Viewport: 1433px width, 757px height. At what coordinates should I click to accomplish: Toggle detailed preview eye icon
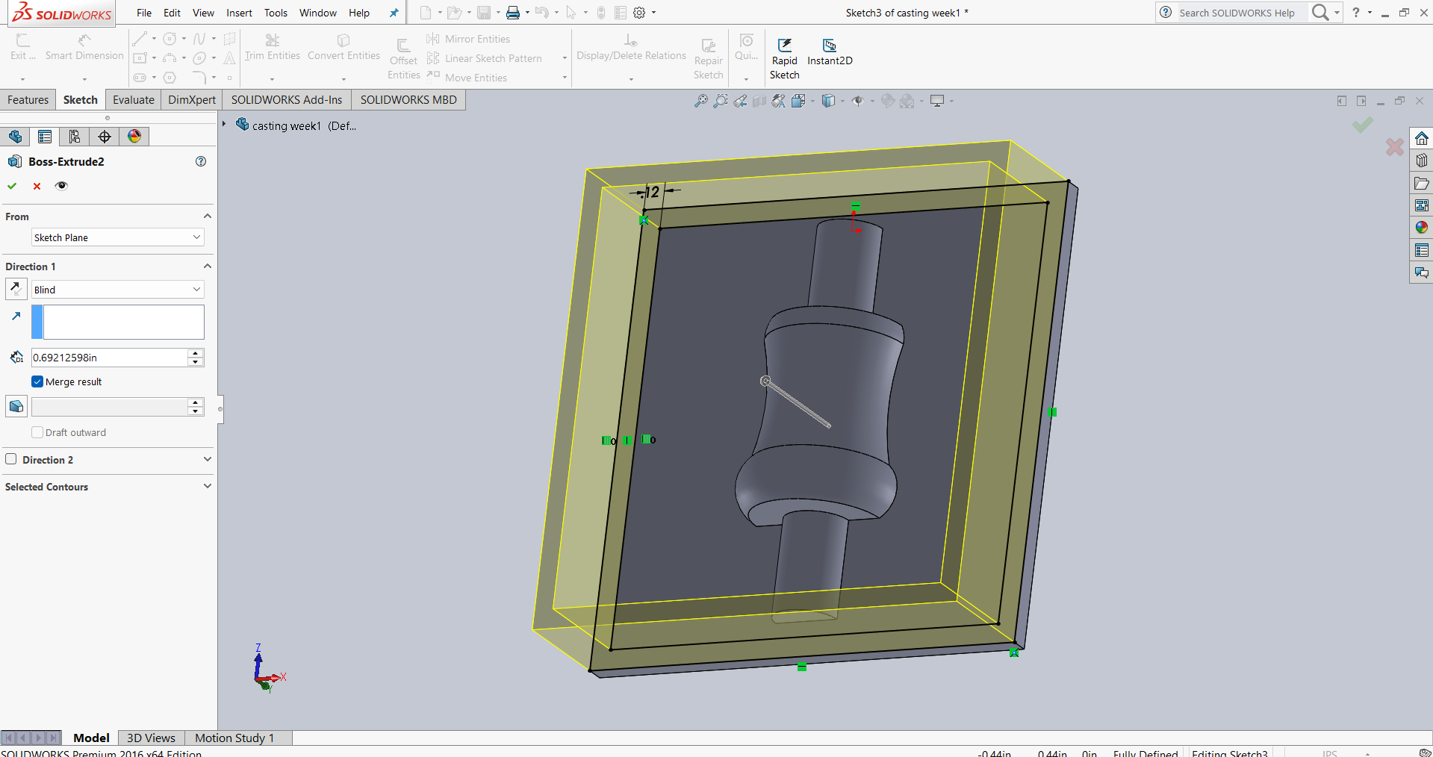[x=61, y=186]
